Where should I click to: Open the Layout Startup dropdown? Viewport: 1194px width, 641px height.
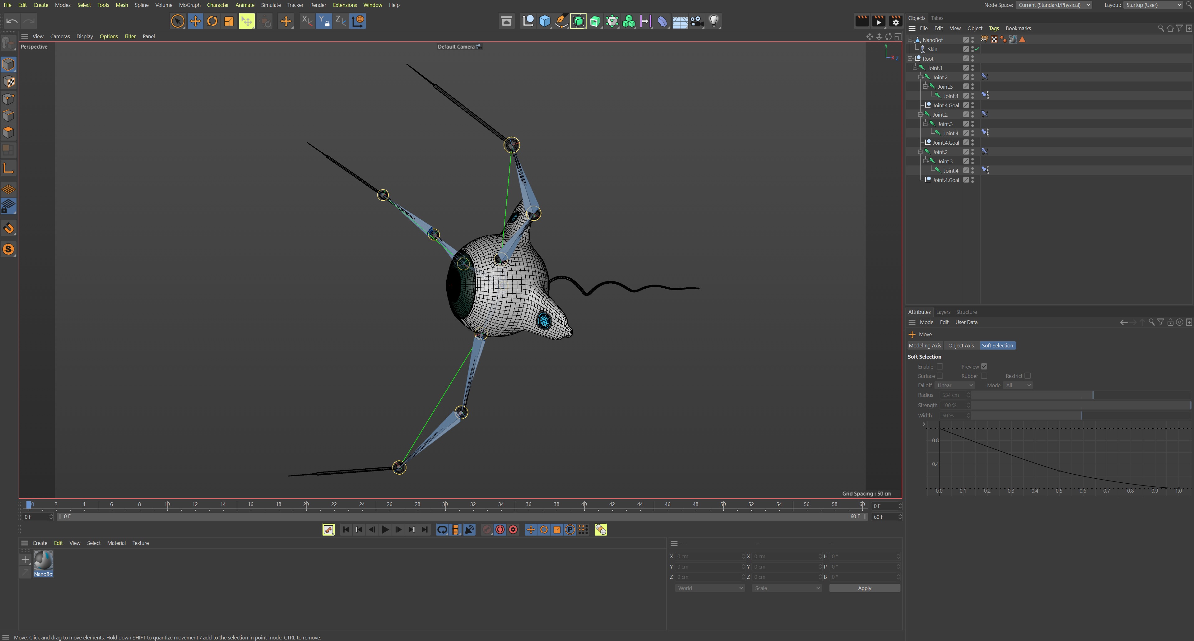(x=1153, y=5)
